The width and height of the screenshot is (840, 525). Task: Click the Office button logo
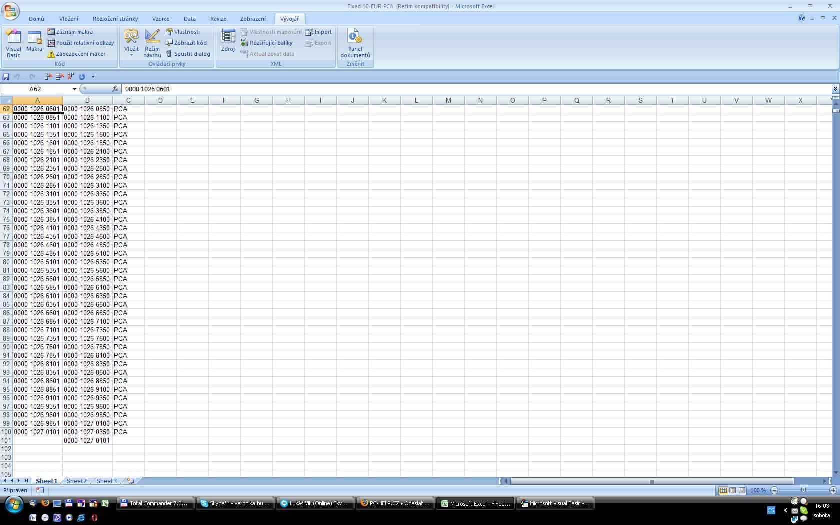click(x=10, y=10)
